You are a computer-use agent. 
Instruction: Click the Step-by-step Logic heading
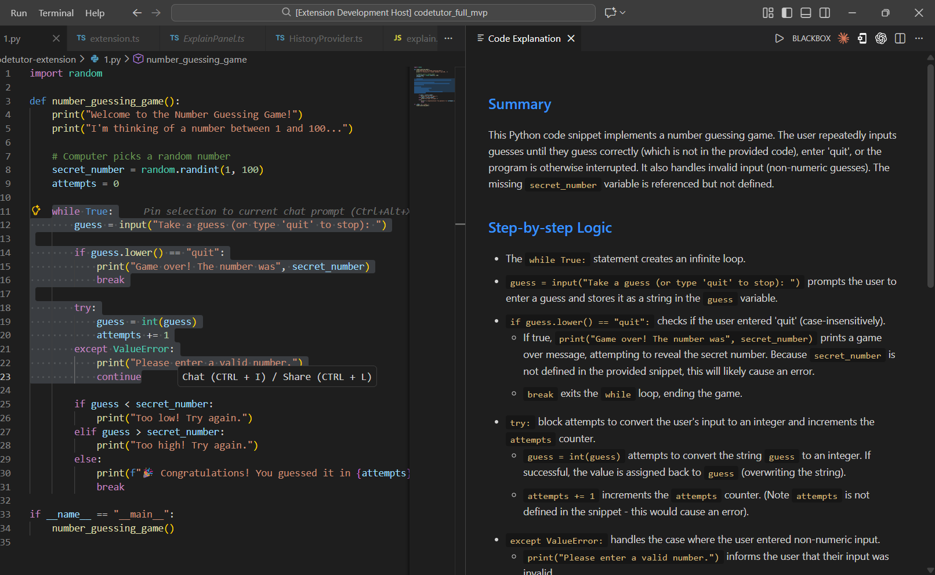click(550, 227)
